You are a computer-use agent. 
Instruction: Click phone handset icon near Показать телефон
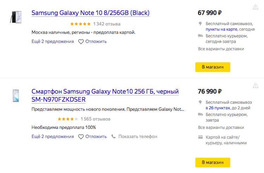coord(113,136)
